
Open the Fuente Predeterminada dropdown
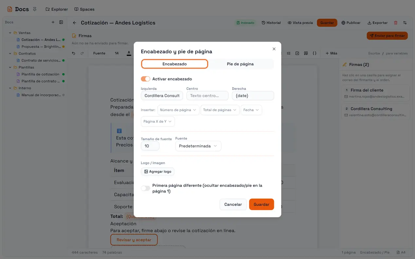pyautogui.click(x=198, y=146)
